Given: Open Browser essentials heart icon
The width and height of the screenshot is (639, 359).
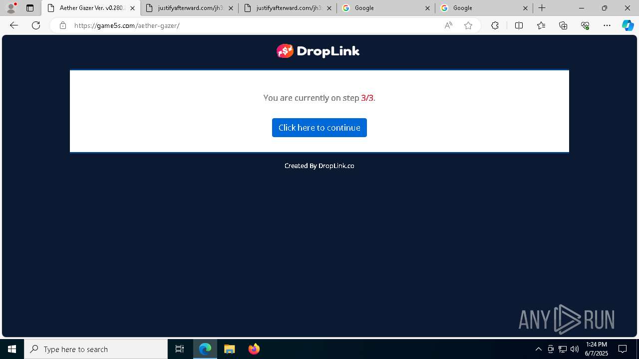Looking at the screenshot, I should 585,25.
